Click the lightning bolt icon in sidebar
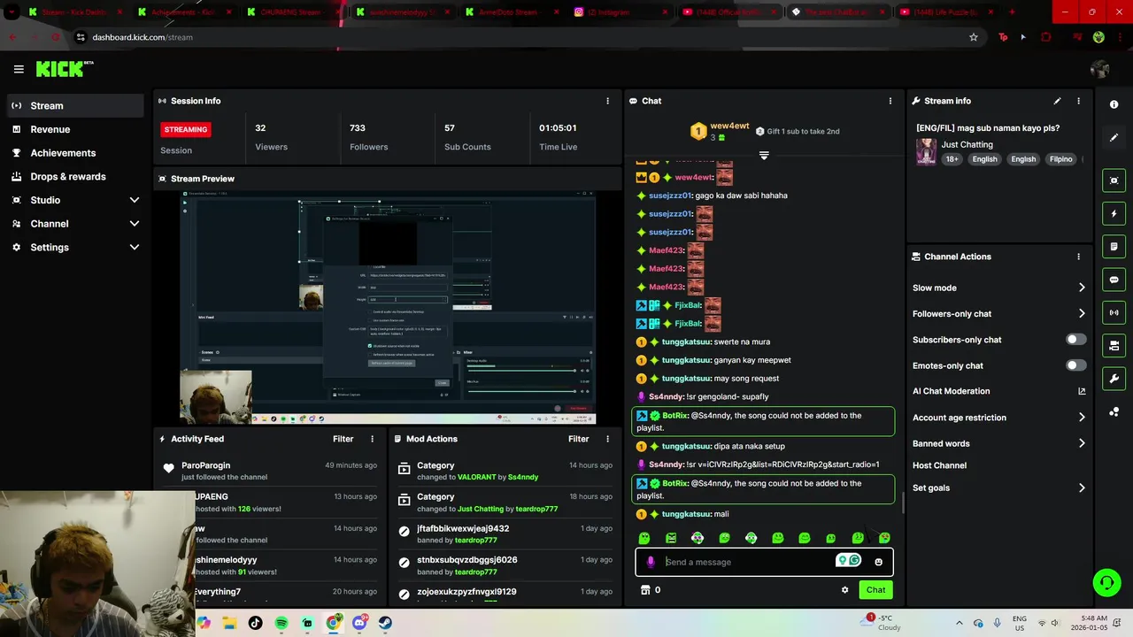The height and width of the screenshot is (637, 1133). 1114,213
